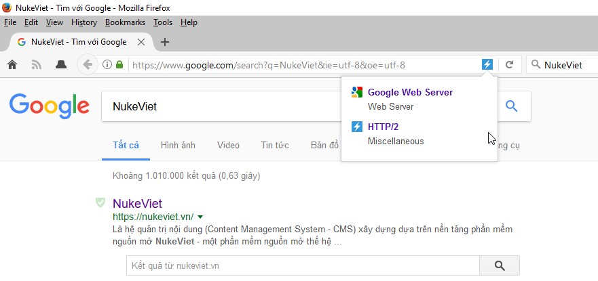Viewport: 598px width, 281px height.
Task: Select the NukeViet - Tìm với Google tab
Action: pos(79,42)
